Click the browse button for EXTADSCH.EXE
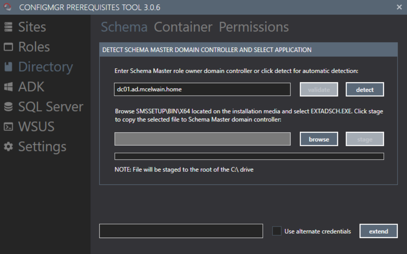 pos(319,139)
